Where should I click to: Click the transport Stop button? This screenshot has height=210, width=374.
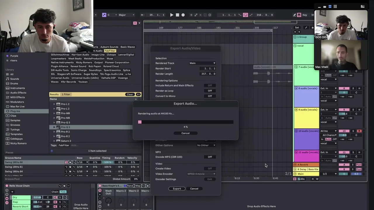coord(177,15)
